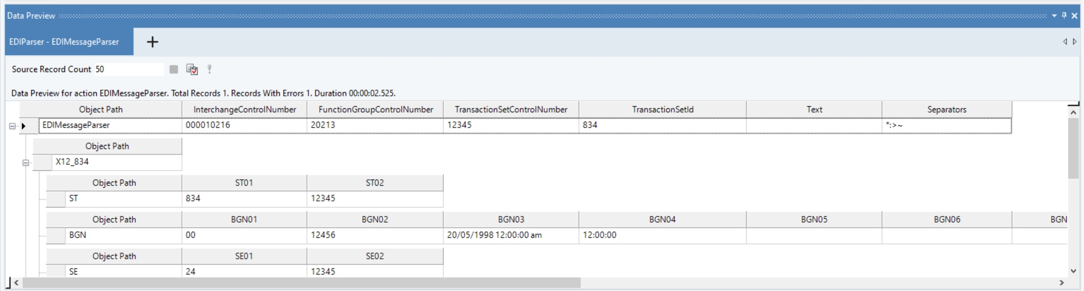This screenshot has height=291, width=1084.
Task: Click the preview status summary text
Action: [203, 93]
